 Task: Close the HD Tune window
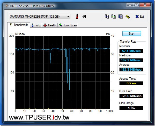[x=145, y=5]
